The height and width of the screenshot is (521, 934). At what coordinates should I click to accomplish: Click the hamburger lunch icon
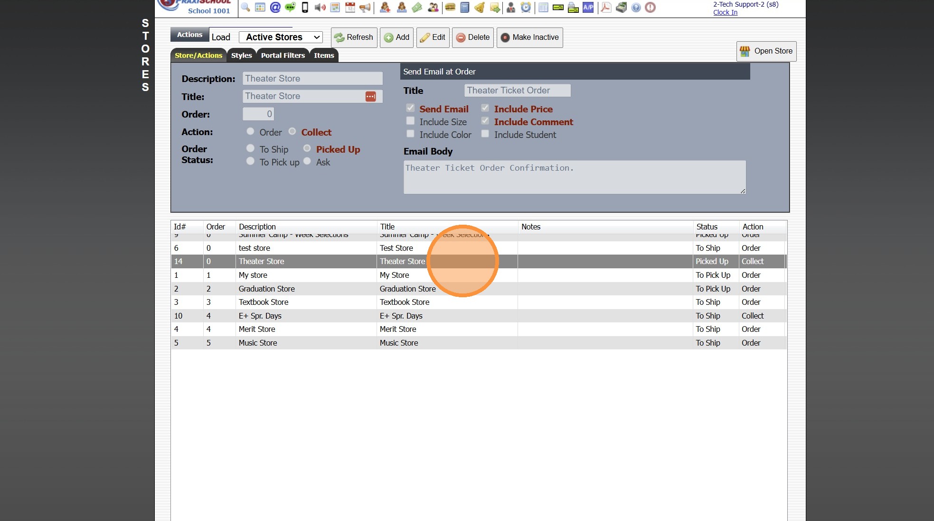point(450,7)
